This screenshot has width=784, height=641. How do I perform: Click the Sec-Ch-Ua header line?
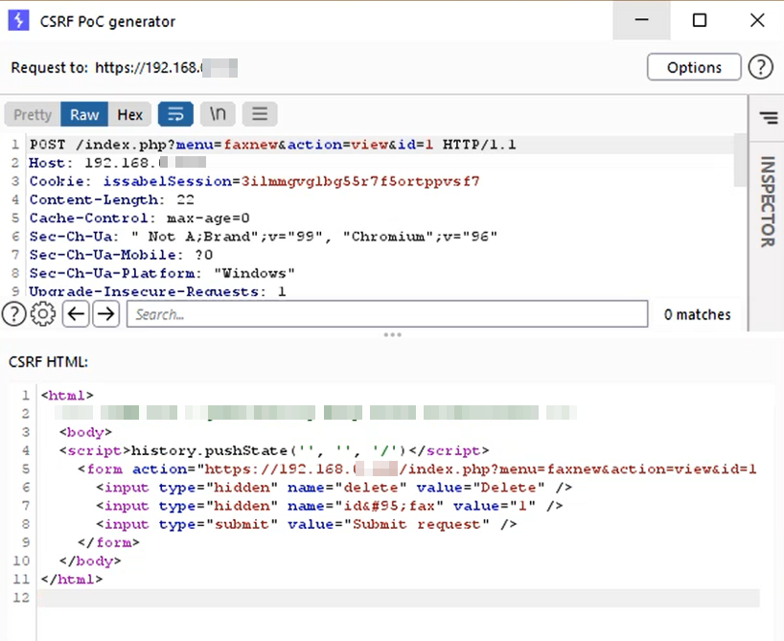coord(264,236)
